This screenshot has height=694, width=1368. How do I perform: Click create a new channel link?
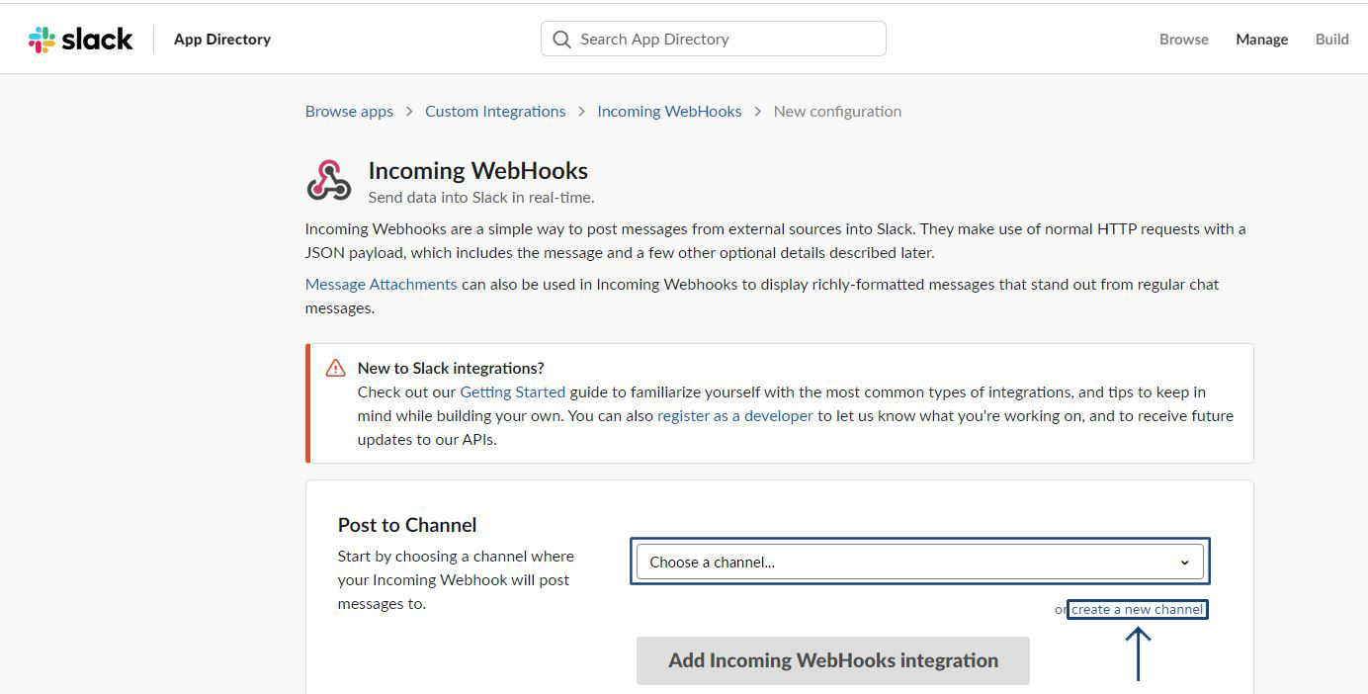pos(1138,609)
